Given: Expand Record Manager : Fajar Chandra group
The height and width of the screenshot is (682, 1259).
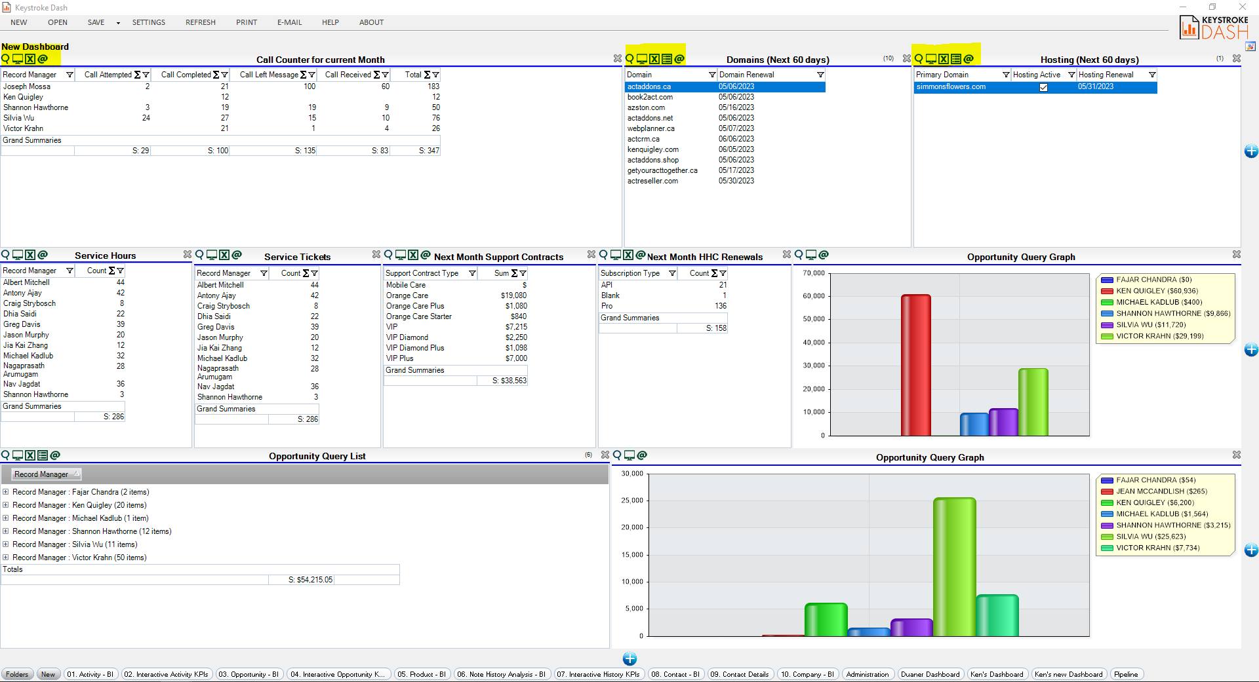Looking at the screenshot, I should 6,492.
